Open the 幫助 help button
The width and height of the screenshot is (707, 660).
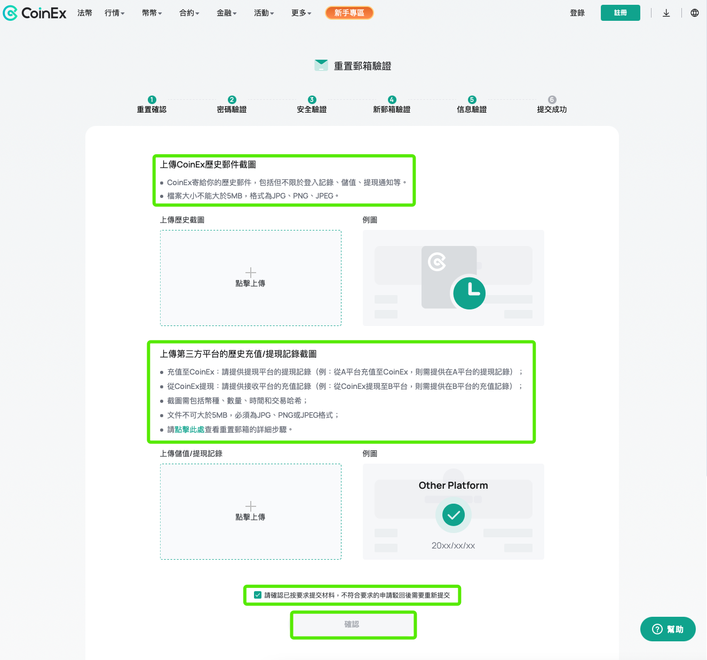point(668,629)
